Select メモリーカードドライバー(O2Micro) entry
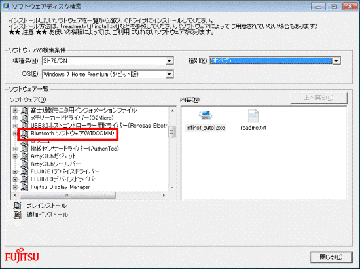 [72, 118]
